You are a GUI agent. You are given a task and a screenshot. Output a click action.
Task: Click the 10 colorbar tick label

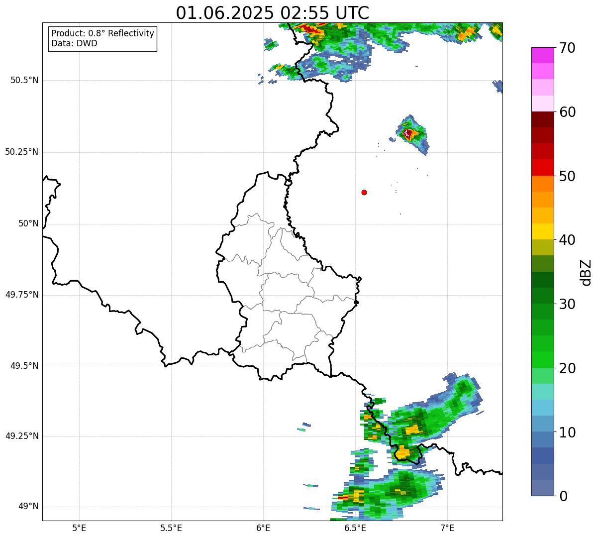(568, 432)
